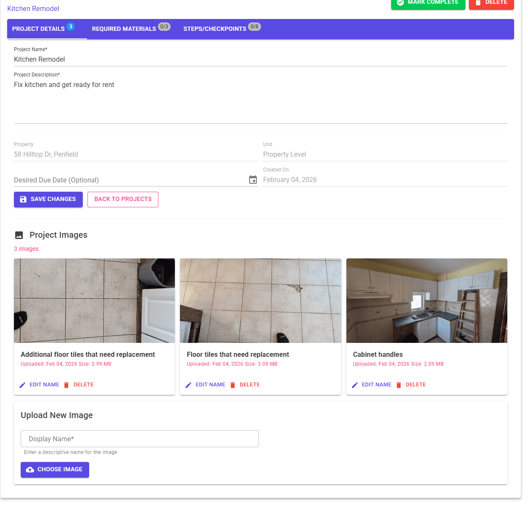Open the calendar icon for Desired Due Date
Image resolution: width=528 pixels, height=508 pixels.
click(x=253, y=179)
